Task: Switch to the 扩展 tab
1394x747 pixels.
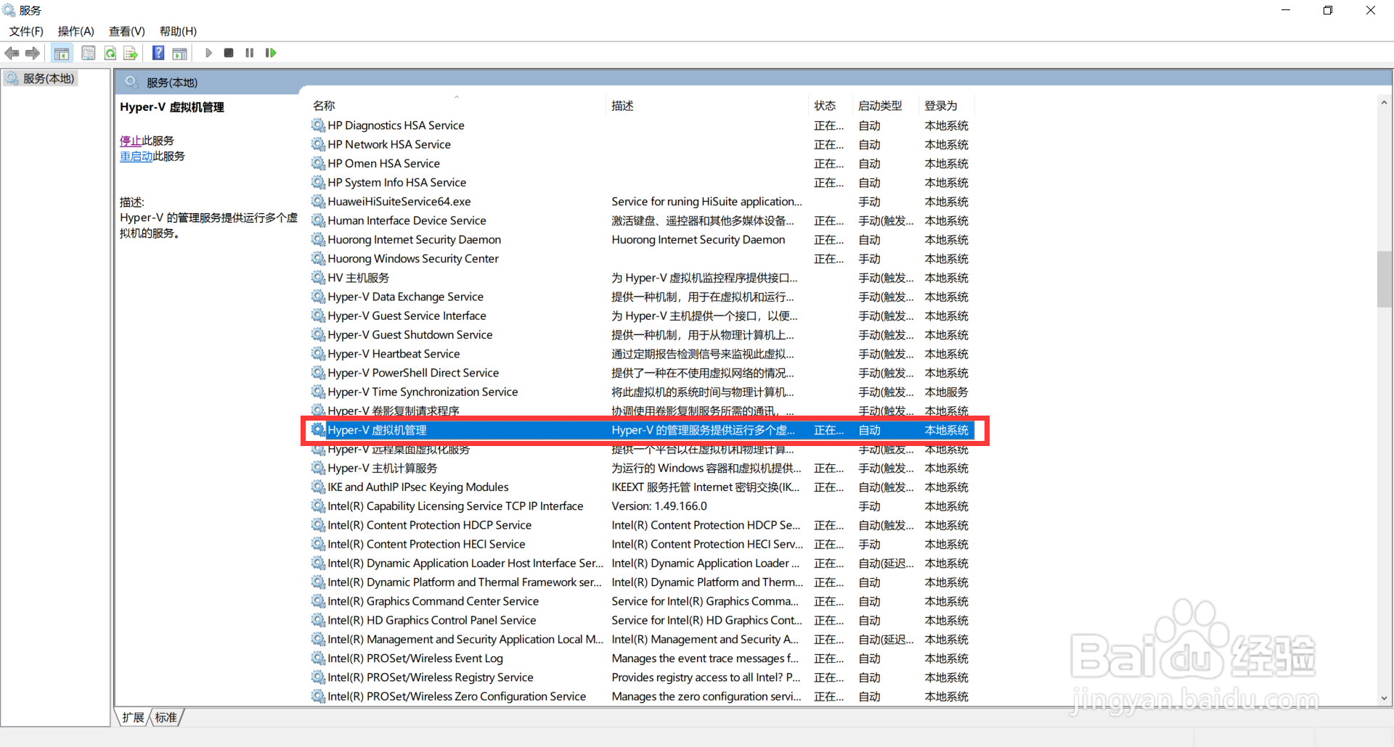Action: [133, 717]
